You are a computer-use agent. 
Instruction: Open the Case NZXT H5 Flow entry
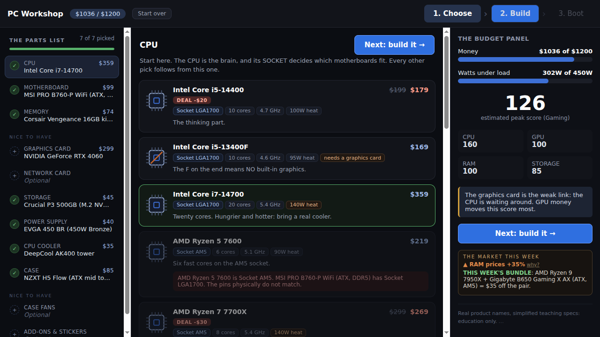62,274
